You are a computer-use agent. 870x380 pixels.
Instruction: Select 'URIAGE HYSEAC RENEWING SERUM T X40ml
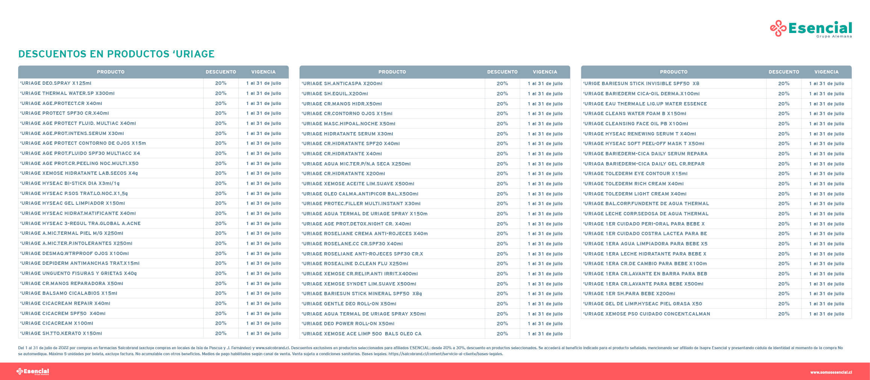(x=716, y=134)
